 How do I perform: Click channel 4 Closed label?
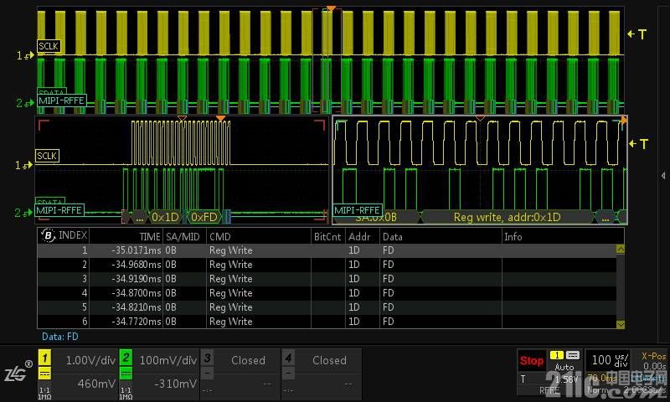pos(329,361)
